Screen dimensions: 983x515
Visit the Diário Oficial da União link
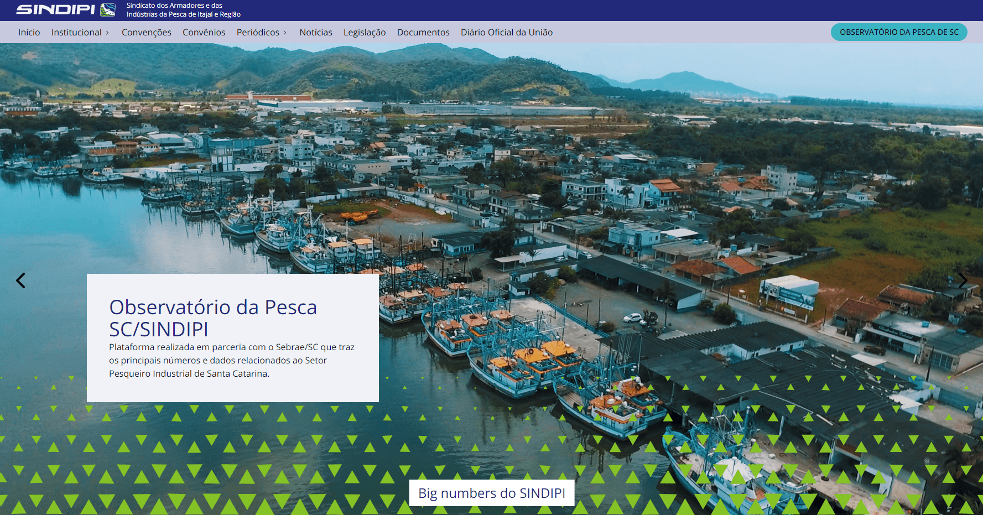click(x=507, y=33)
